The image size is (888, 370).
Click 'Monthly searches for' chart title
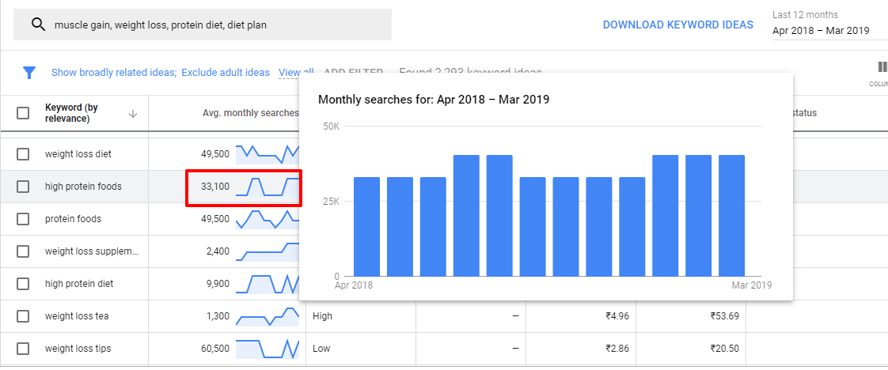tap(434, 100)
